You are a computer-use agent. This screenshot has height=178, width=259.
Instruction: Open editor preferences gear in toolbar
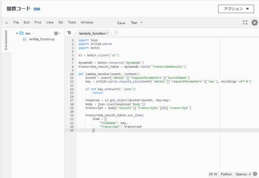point(255,22)
